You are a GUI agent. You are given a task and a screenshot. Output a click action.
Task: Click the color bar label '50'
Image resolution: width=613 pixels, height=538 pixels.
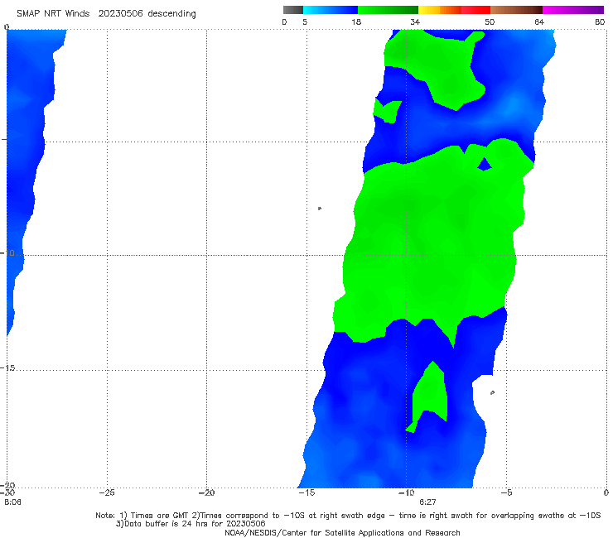point(490,22)
